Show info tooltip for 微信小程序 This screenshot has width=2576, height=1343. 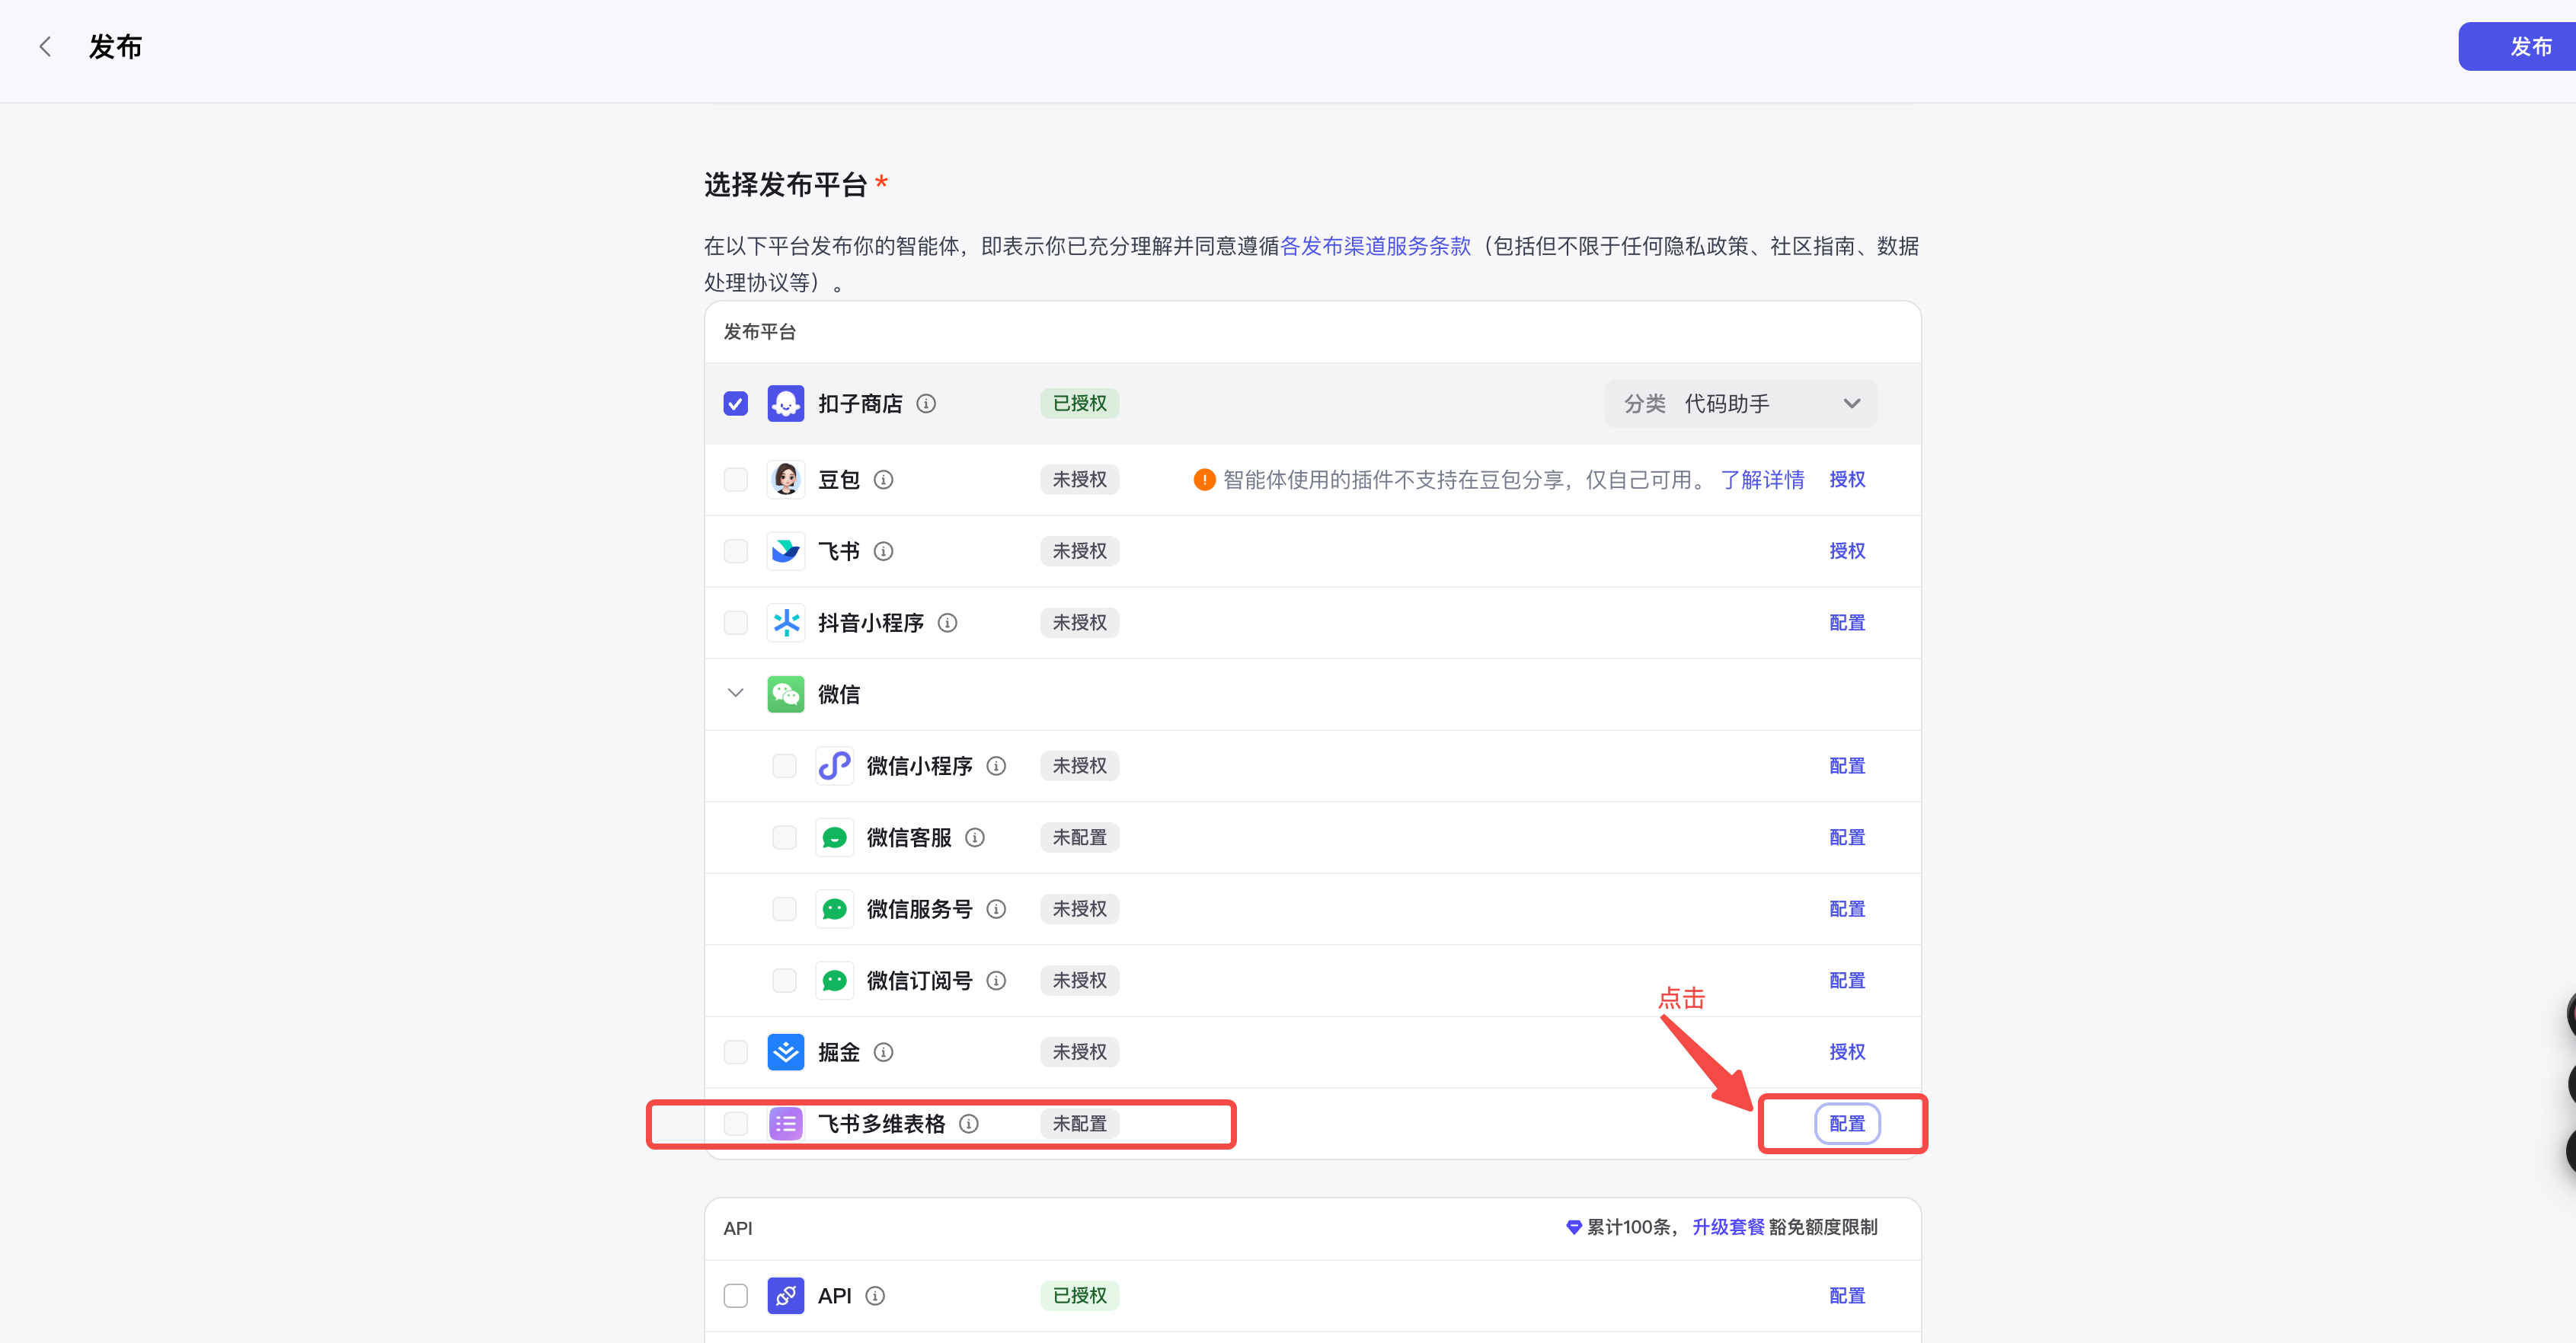pyautogui.click(x=996, y=765)
